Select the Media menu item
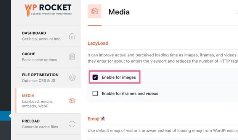 pyautogui.click(x=48, y=101)
